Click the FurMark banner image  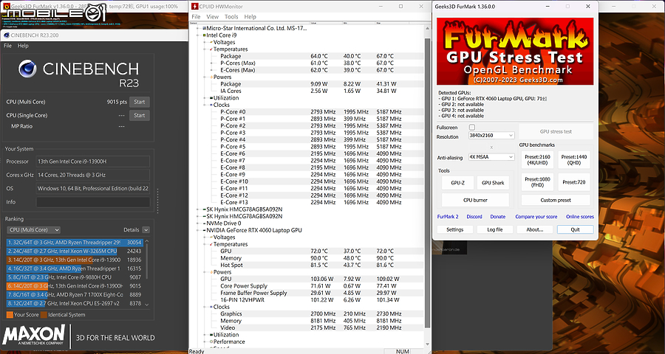pyautogui.click(x=515, y=51)
